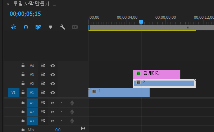Viewport: 214px width, 132px height.
Task: Select clip 2 on track V2
Action: tap(164, 83)
